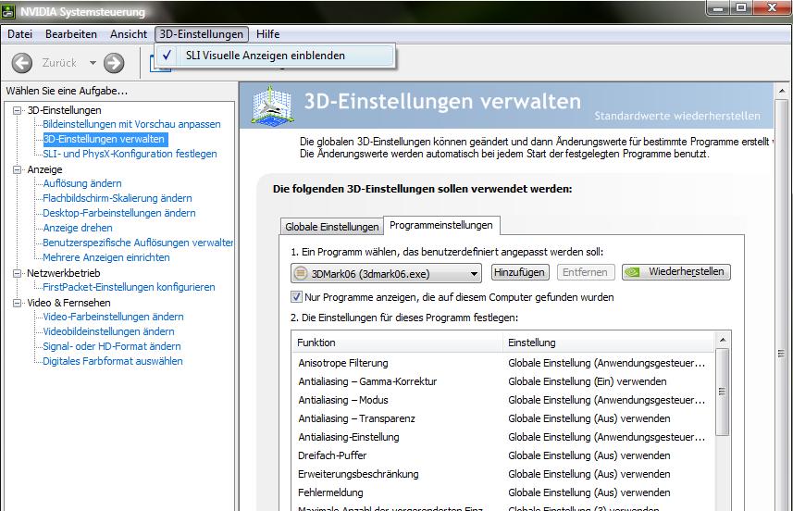Viewport: 793px width, 511px height.
Task: Open Benutzerspezifische Auflösungen verwalten
Action: (138, 243)
